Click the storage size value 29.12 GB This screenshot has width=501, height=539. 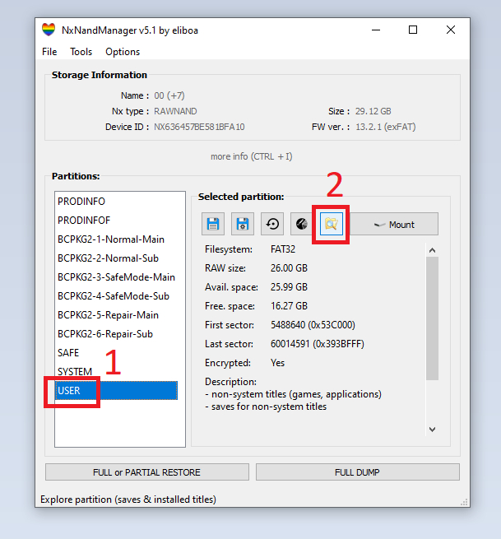373,111
